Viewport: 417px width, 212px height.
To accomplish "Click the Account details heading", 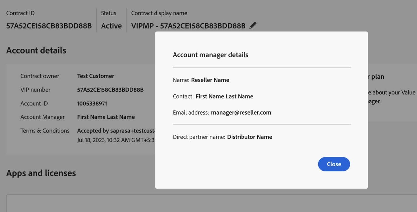I will 36,50.
